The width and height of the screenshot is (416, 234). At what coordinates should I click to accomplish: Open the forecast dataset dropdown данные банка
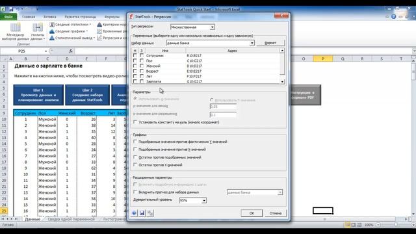point(280,192)
